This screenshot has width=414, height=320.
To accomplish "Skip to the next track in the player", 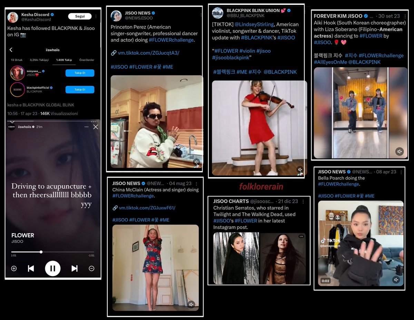I will [74, 268].
